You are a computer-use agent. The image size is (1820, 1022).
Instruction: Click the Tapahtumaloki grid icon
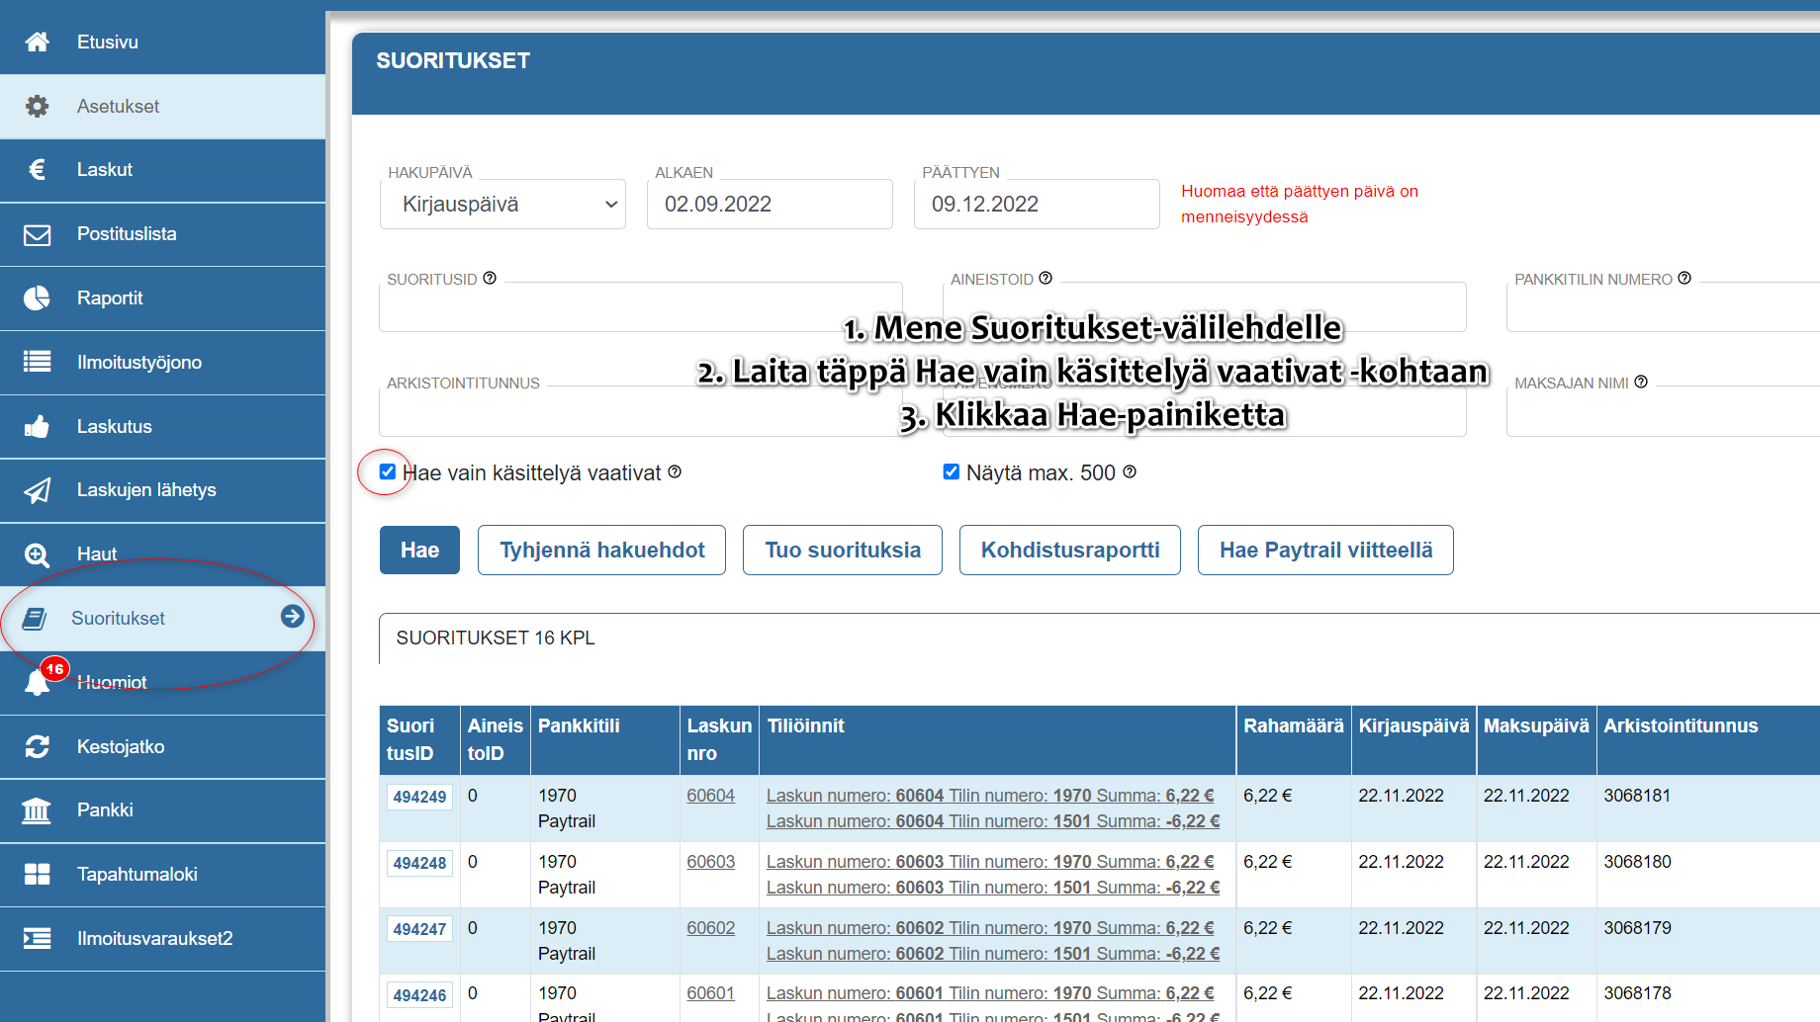[x=37, y=874]
